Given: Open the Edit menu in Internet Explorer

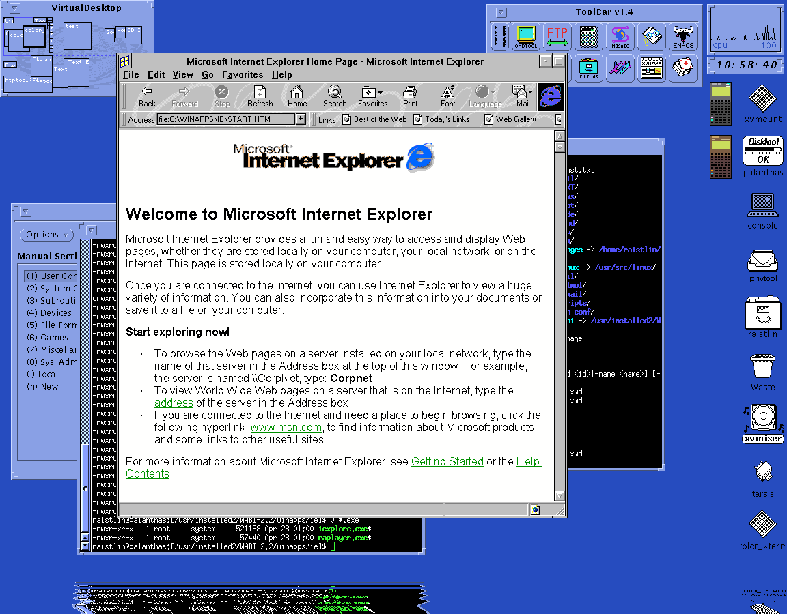Looking at the screenshot, I should [x=156, y=74].
